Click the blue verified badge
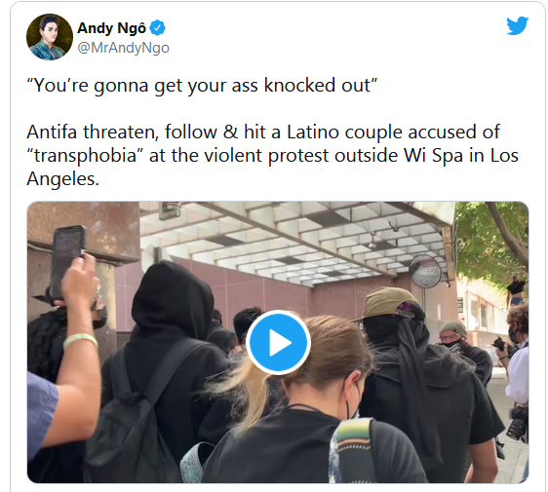 pos(158,28)
